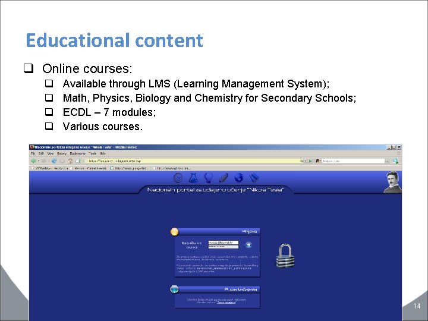The image size is (428, 321).
Task: Open the Tools menu in Firefox
Action: 93,153
